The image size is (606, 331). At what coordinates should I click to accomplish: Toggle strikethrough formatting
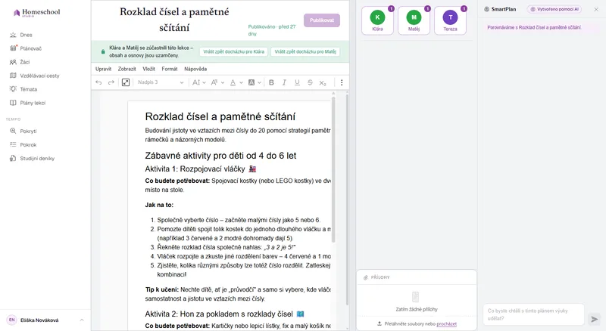pyautogui.click(x=310, y=82)
